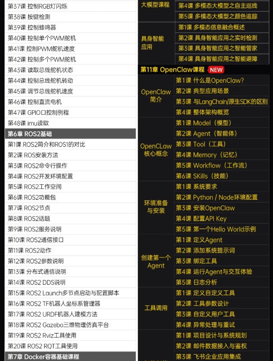
Task: Click 第1课 什么是OpenClaw?
Action: point(222,80)
